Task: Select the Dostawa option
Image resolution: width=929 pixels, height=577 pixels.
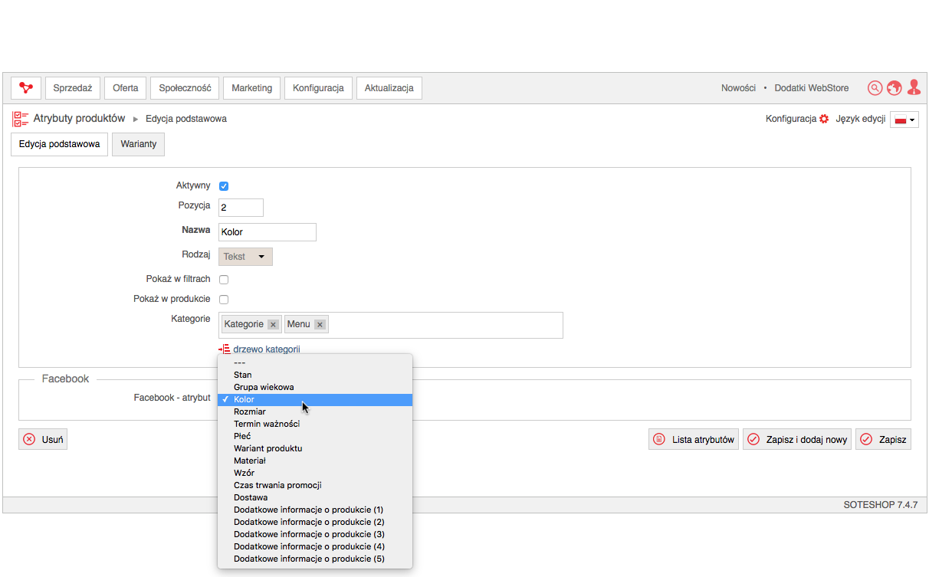Action: pyautogui.click(x=315, y=497)
